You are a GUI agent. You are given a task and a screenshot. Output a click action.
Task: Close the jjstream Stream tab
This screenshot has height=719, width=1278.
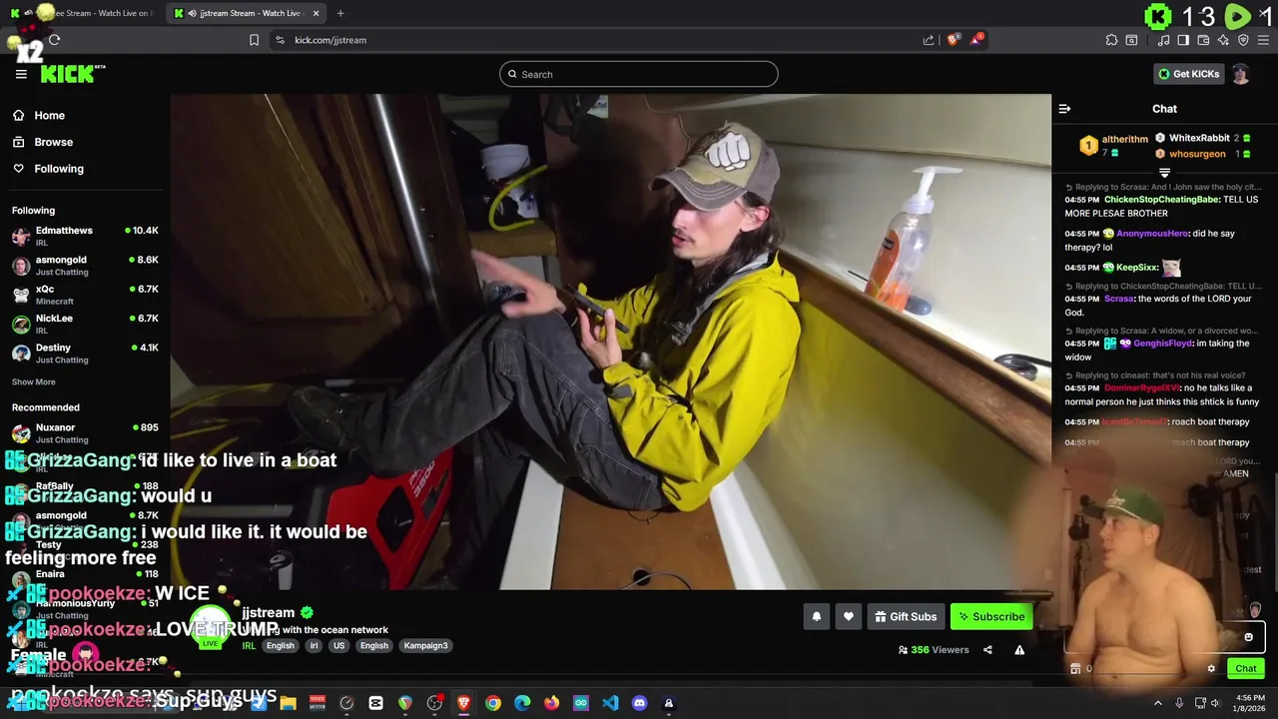click(317, 13)
